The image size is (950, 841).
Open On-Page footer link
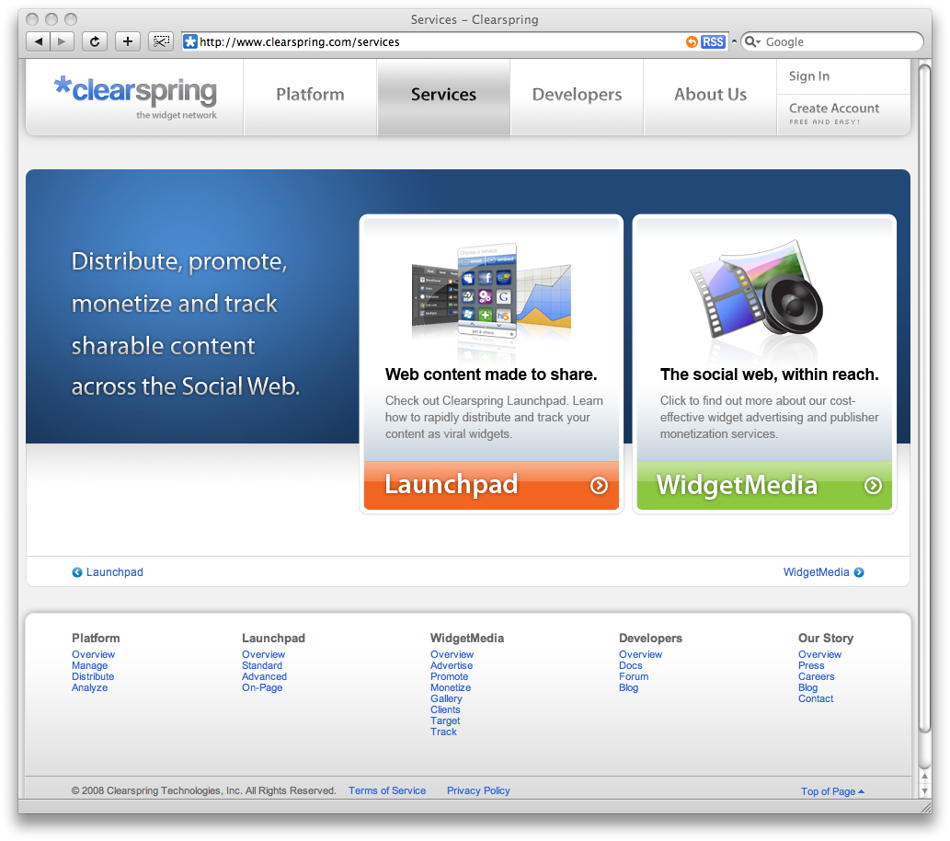click(x=262, y=687)
